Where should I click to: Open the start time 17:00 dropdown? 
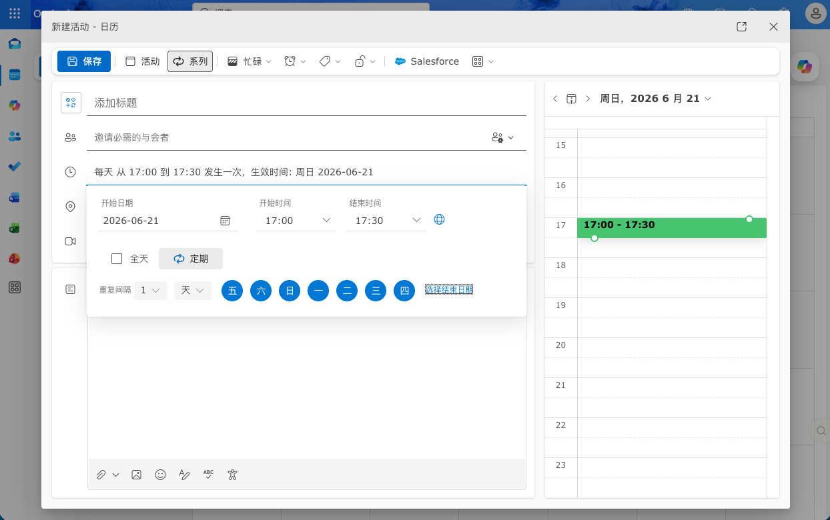[296, 221]
